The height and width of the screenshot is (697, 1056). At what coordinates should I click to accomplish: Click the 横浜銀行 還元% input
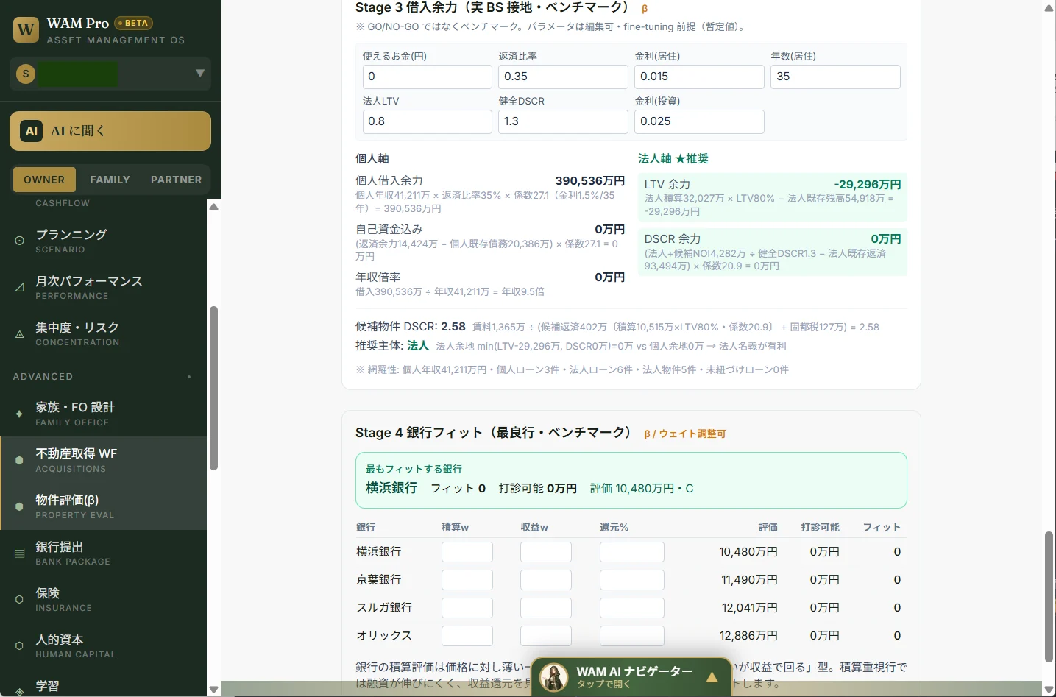(x=632, y=552)
